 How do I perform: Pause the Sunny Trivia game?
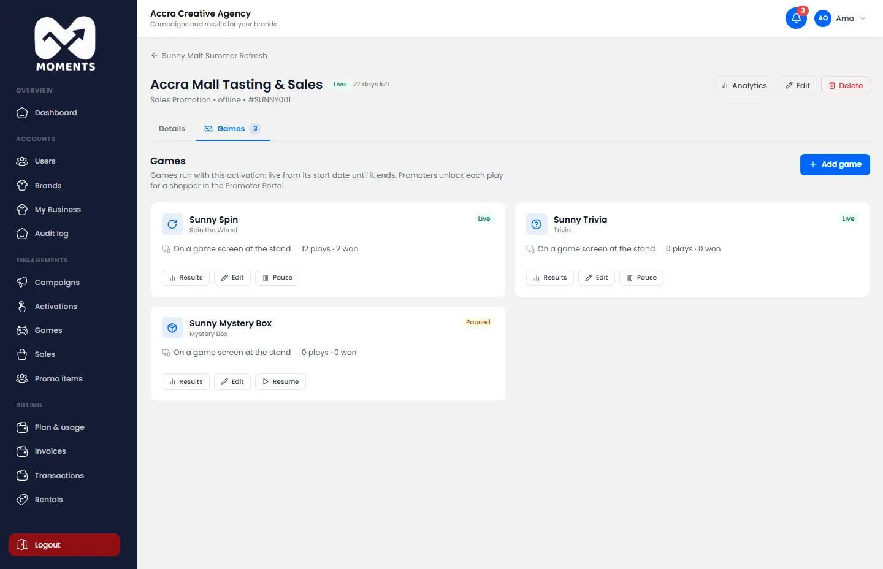coord(641,278)
